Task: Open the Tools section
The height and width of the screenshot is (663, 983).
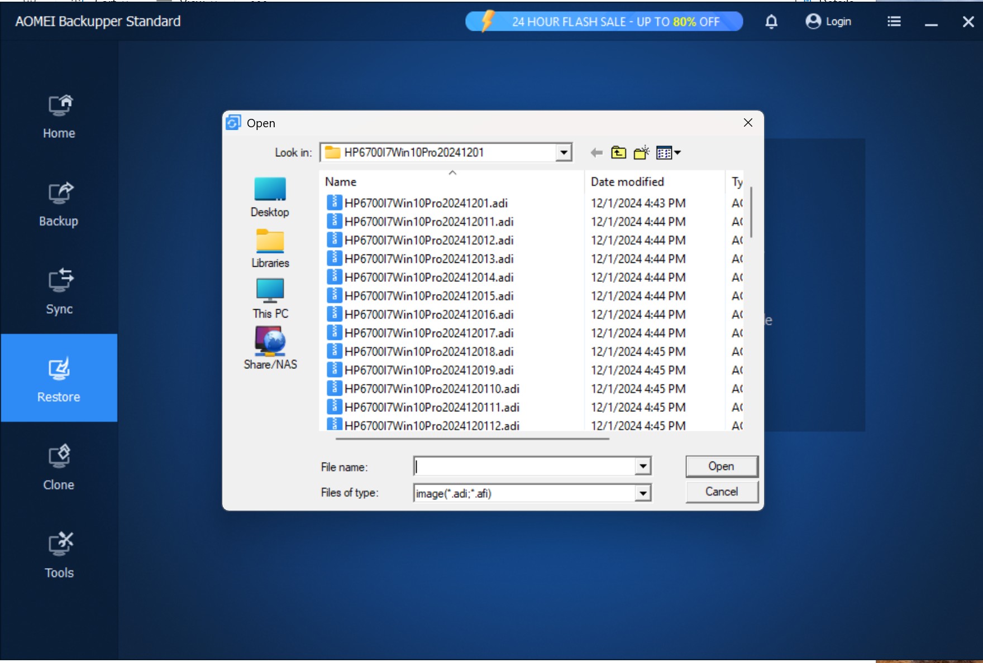Action: tap(59, 555)
